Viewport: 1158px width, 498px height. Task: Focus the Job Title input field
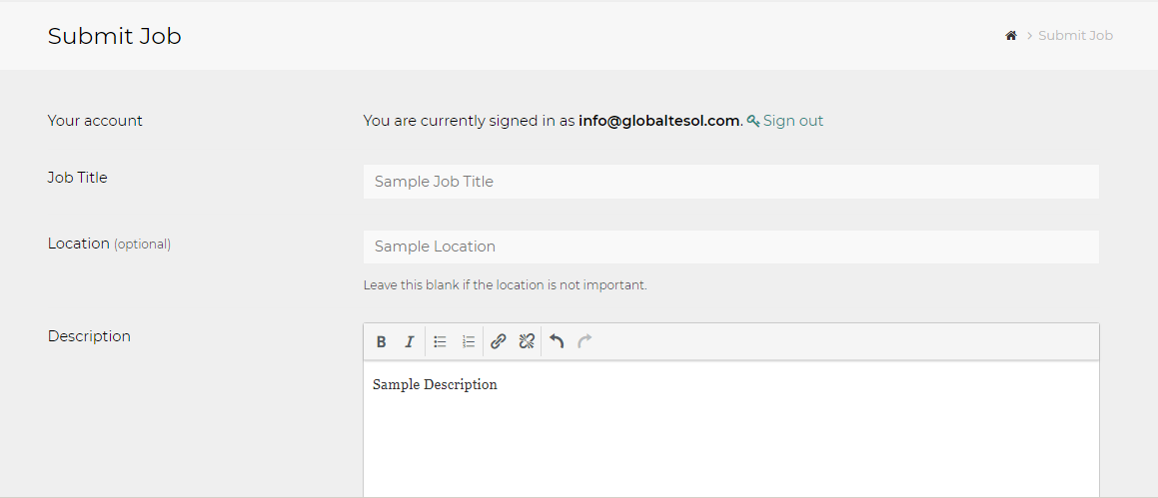pyautogui.click(x=730, y=182)
